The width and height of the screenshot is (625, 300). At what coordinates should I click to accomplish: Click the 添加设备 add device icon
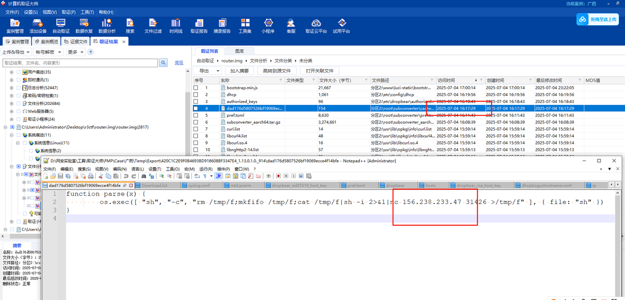tap(38, 25)
